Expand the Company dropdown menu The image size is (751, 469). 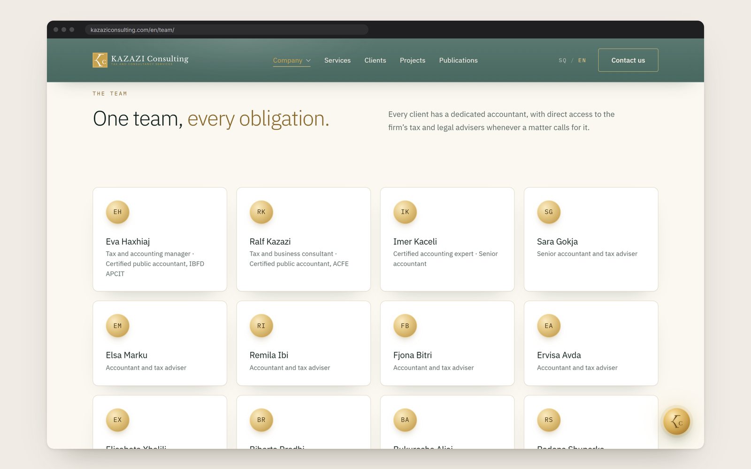(x=291, y=61)
